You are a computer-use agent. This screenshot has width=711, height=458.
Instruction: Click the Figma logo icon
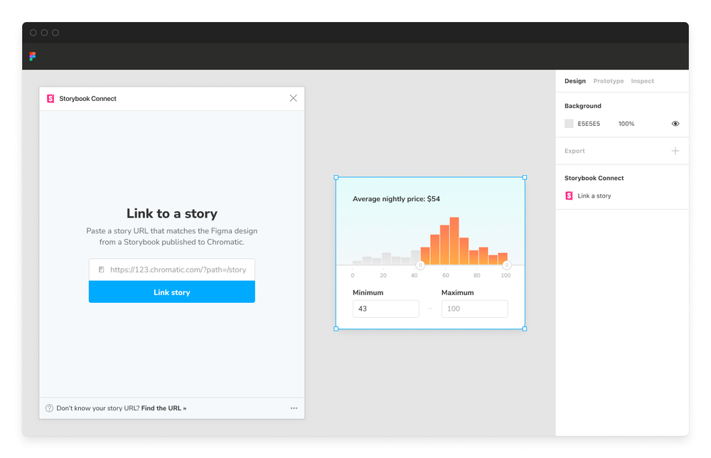pos(32,56)
